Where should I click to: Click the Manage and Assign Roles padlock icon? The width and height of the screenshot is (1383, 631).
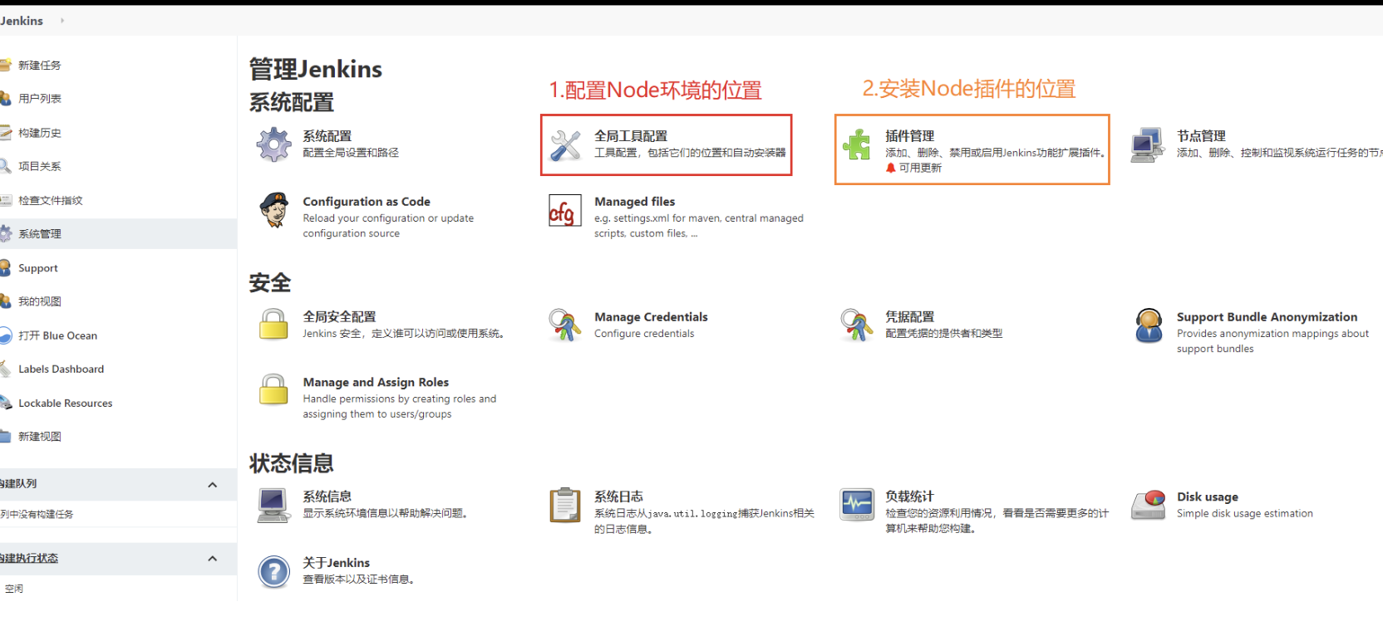click(x=273, y=389)
